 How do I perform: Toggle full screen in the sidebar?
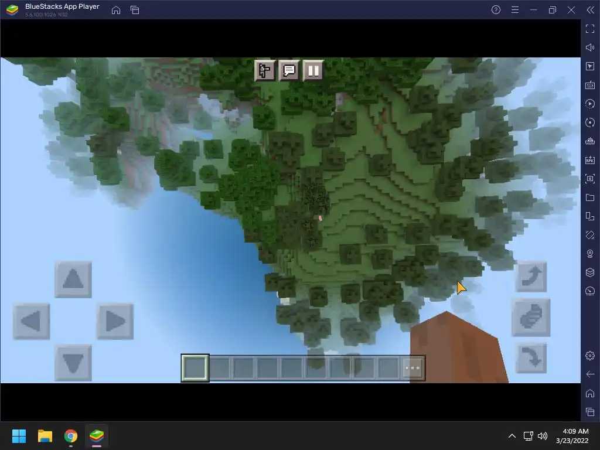point(590,29)
